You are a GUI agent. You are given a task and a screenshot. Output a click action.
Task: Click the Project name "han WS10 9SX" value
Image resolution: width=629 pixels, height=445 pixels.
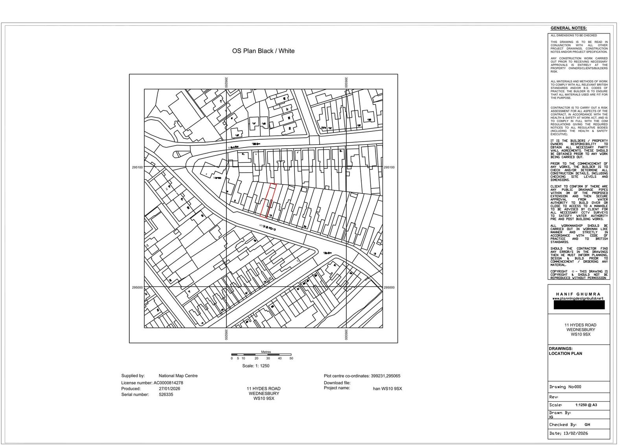pos(387,389)
